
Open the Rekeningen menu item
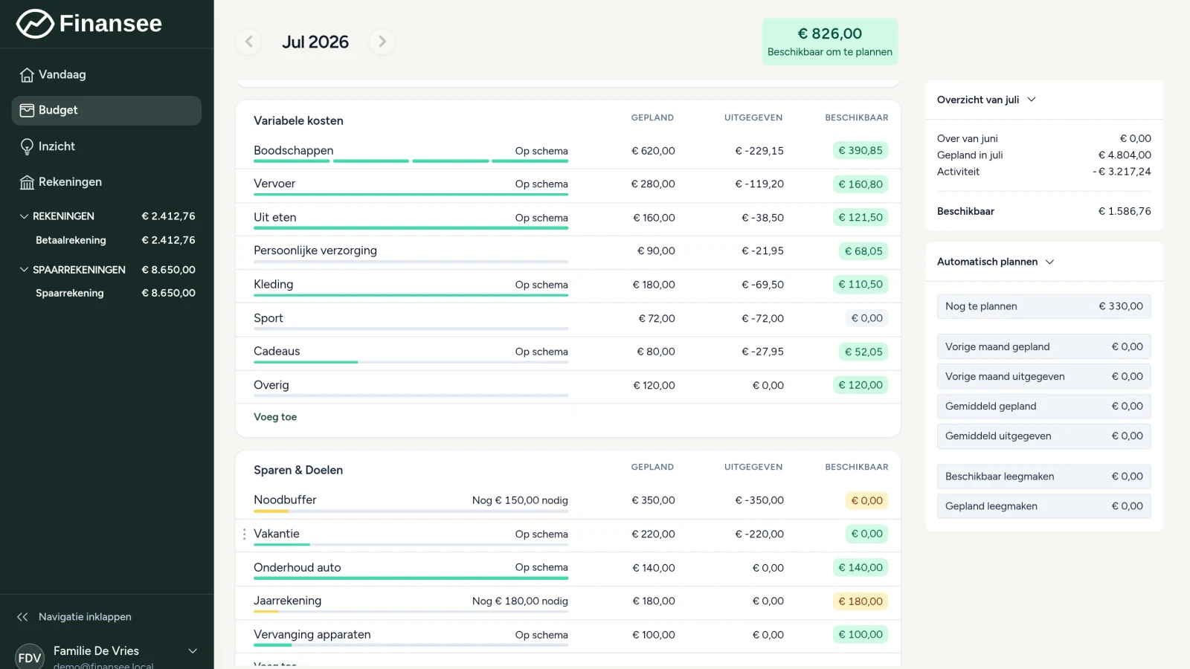(x=106, y=182)
